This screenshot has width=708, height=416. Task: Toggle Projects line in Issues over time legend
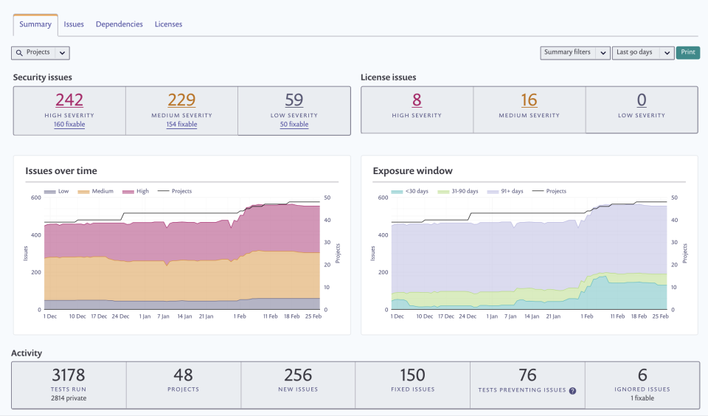pyautogui.click(x=175, y=192)
